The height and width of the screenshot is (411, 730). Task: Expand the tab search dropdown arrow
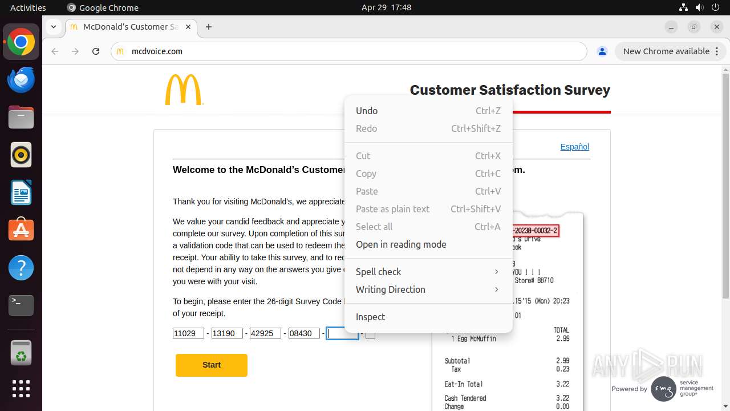tap(54, 27)
